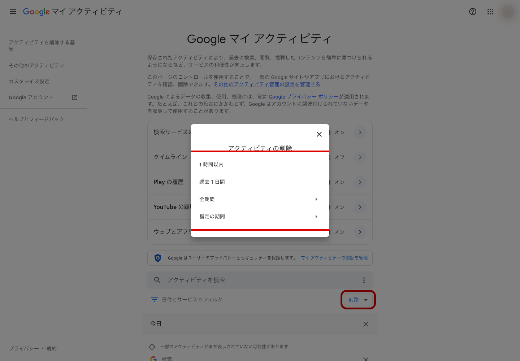Click the magnifier search icon
The height and width of the screenshot is (361, 520).
coord(157,280)
